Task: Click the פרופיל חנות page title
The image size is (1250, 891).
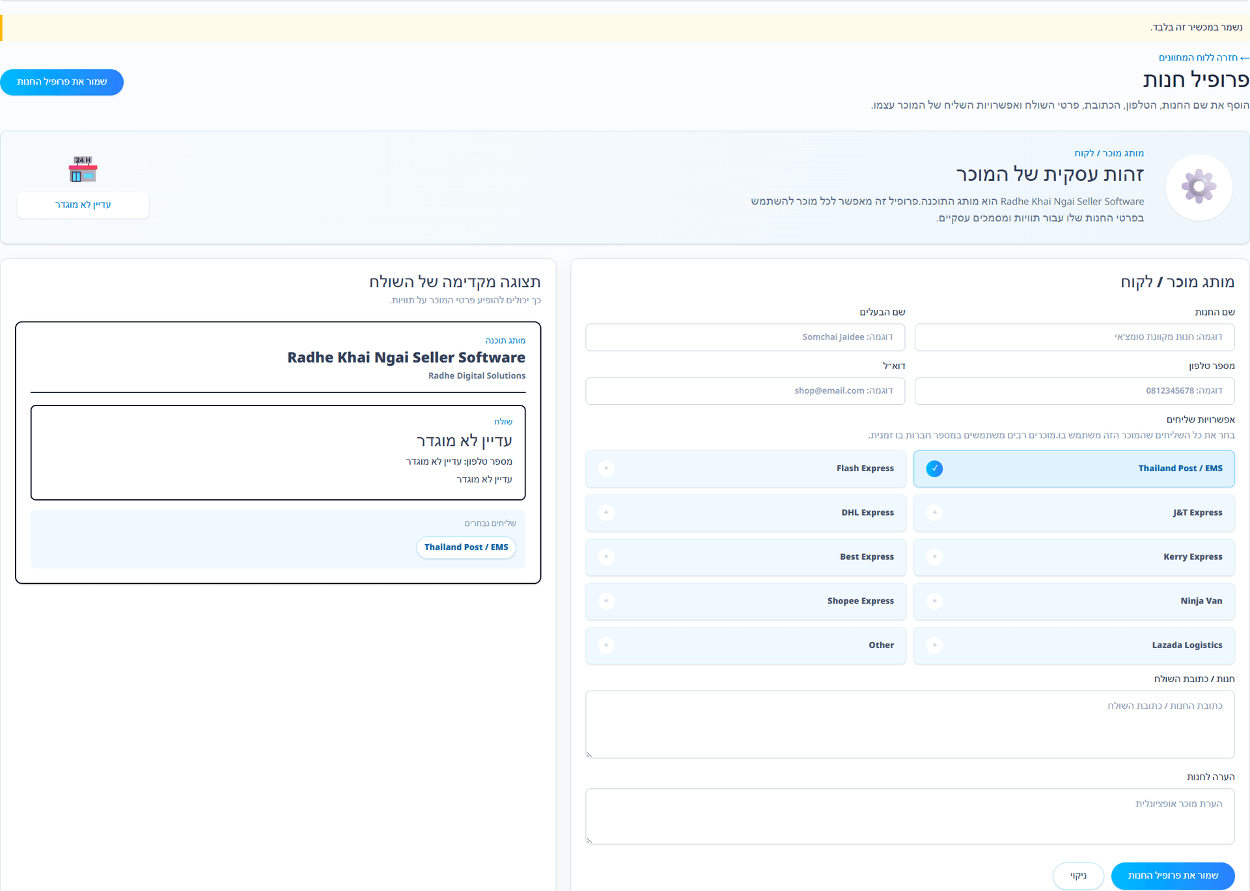Action: tap(1196, 79)
